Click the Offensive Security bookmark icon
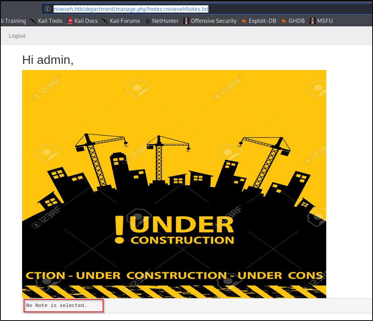This screenshot has width=373, height=321. 186,21
